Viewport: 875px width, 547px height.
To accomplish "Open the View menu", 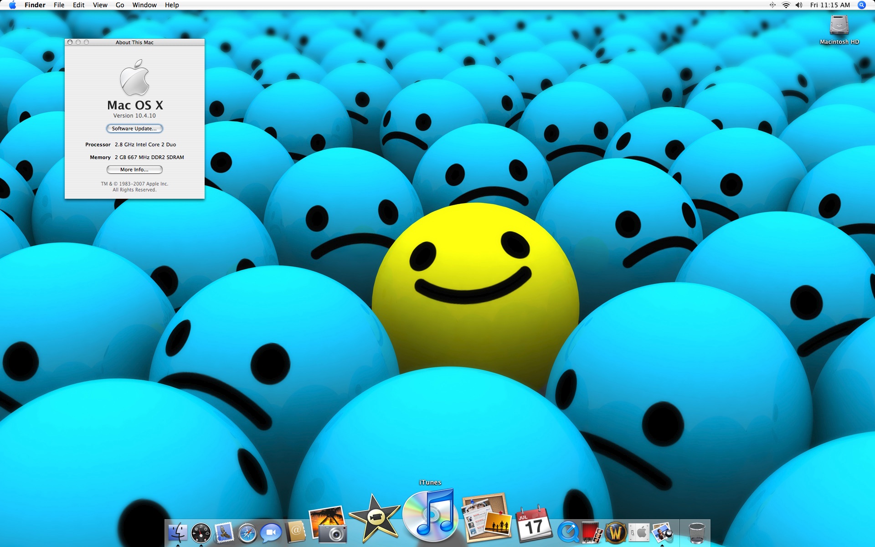I will point(100,5).
